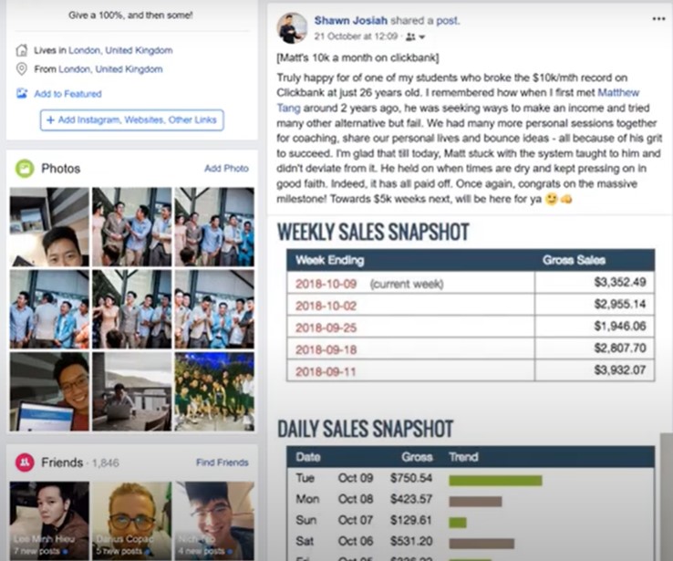The width and height of the screenshot is (673, 561).
Task: Open the top-middle wedding group photo
Action: tap(131, 226)
